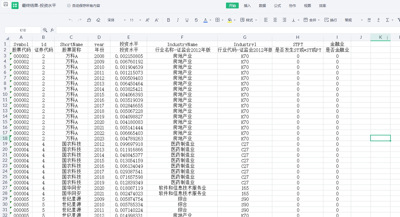Decrease the font size with A-
The height and width of the screenshot is (217, 400).
click(x=157, y=20)
